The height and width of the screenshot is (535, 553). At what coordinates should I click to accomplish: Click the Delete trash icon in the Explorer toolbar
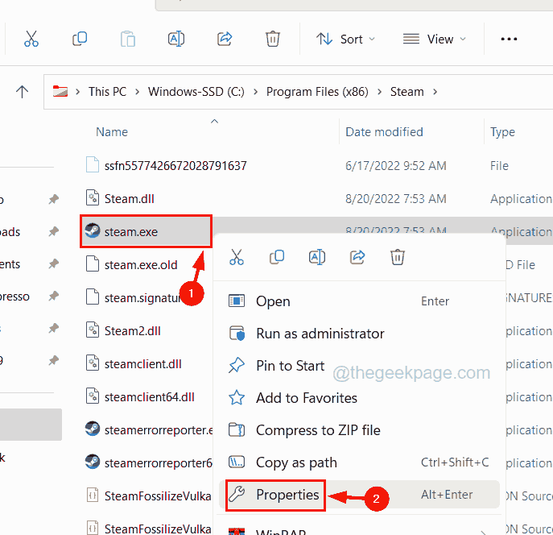click(x=273, y=39)
